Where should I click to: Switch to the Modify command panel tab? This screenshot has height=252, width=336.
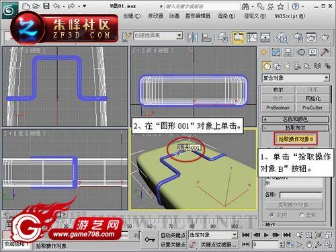[276, 52]
